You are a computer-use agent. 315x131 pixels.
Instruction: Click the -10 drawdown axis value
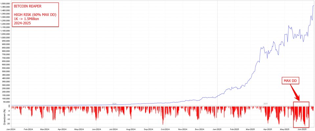click(x=9, y=115)
